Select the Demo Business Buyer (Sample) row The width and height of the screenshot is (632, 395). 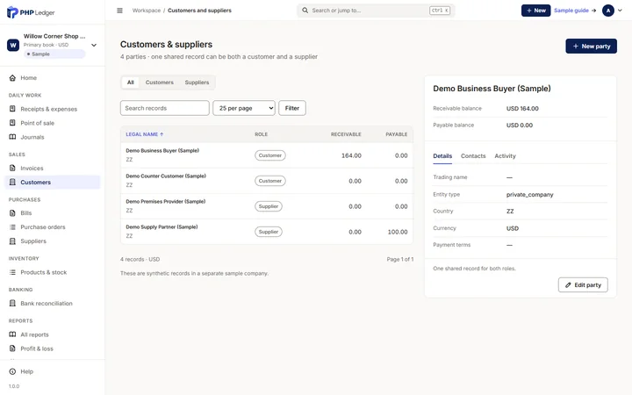click(267, 155)
